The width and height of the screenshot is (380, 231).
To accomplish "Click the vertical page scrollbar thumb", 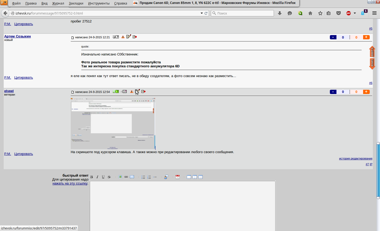I will click(x=378, y=170).
